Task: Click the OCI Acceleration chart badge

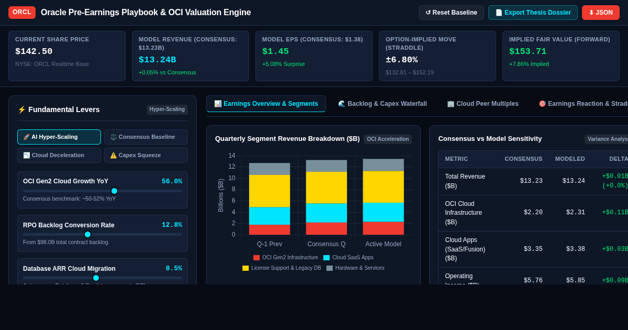Action: [x=388, y=139]
